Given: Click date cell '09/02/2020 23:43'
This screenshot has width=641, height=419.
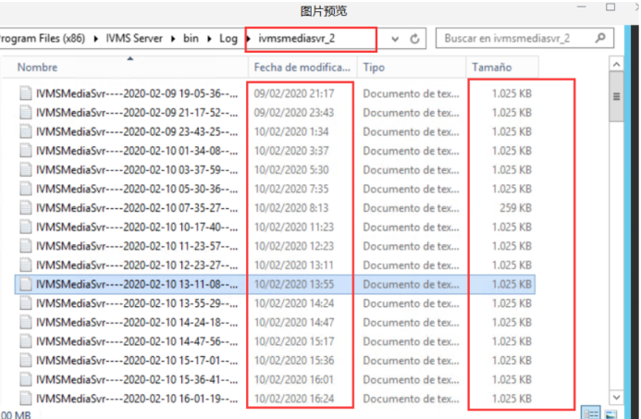Looking at the screenshot, I should [x=294, y=113].
